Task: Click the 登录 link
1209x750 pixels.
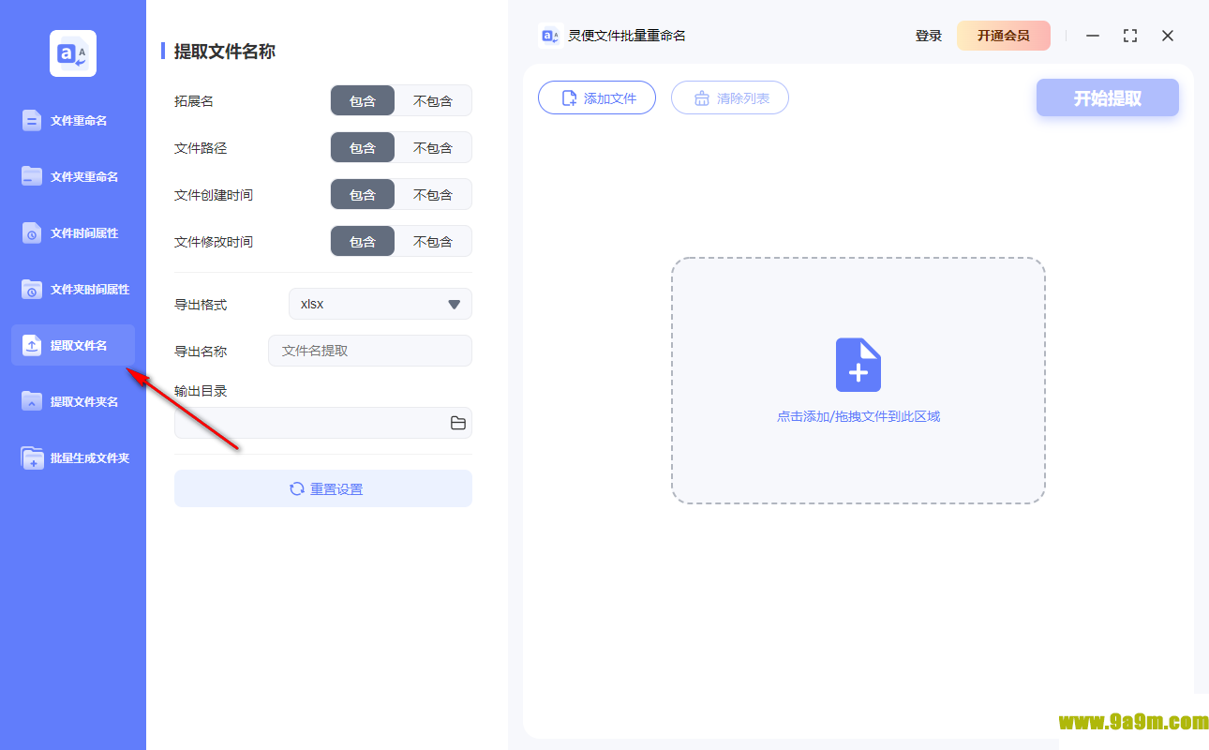Action: point(929,36)
